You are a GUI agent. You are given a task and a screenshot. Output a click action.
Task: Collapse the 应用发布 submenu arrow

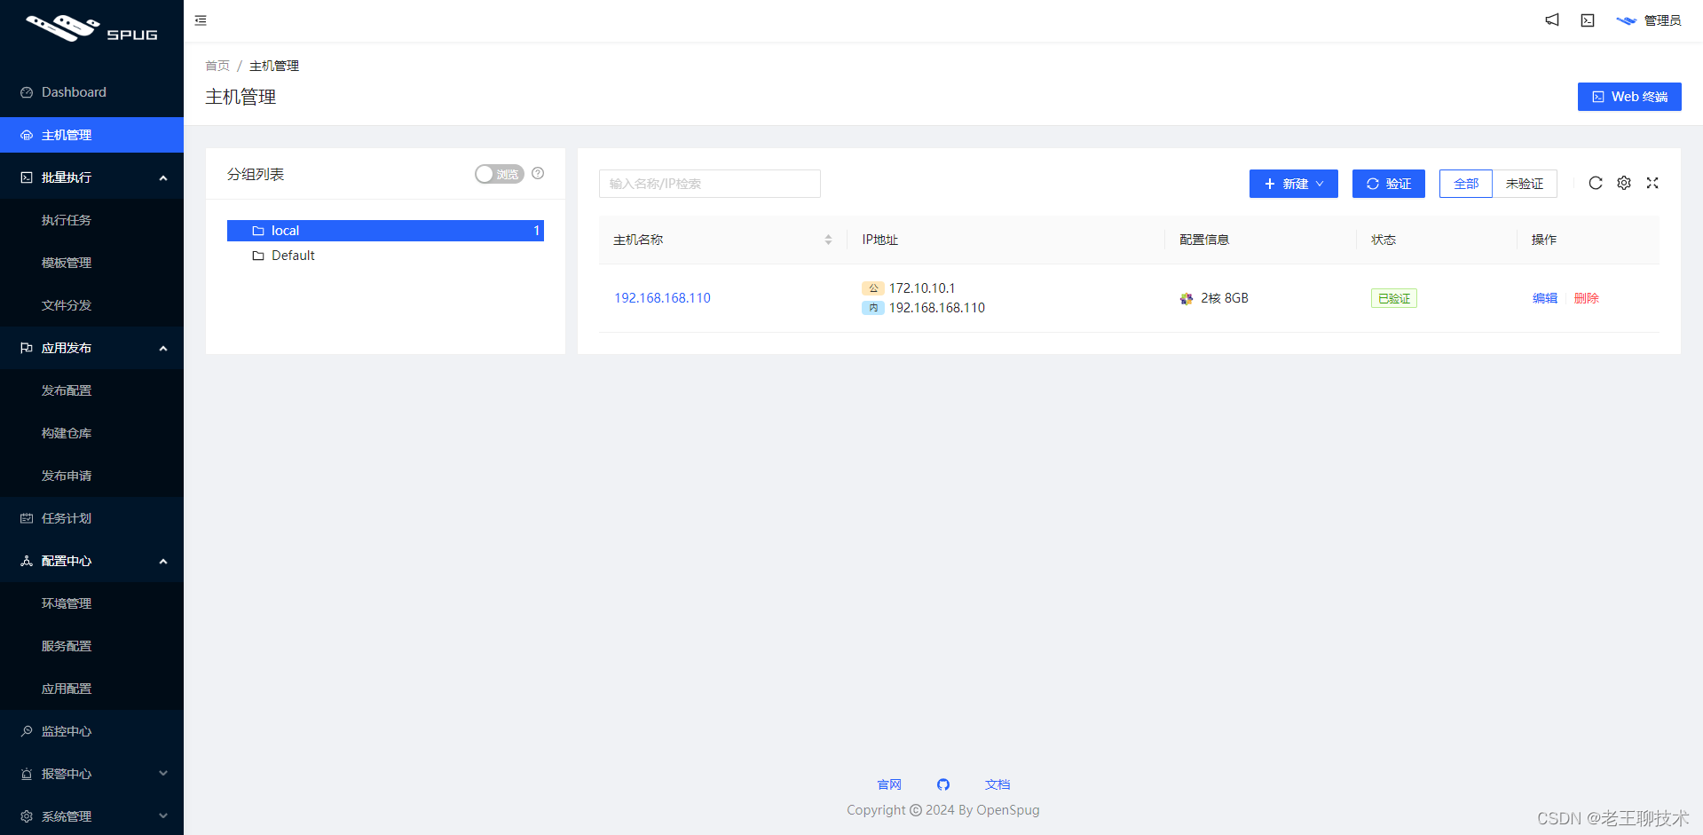tap(163, 348)
